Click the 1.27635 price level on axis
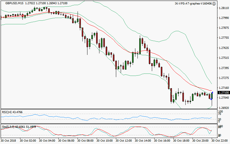 tap(223, 48)
